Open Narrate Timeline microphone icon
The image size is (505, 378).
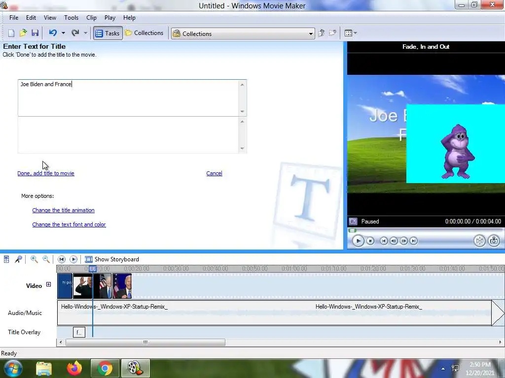(18, 259)
